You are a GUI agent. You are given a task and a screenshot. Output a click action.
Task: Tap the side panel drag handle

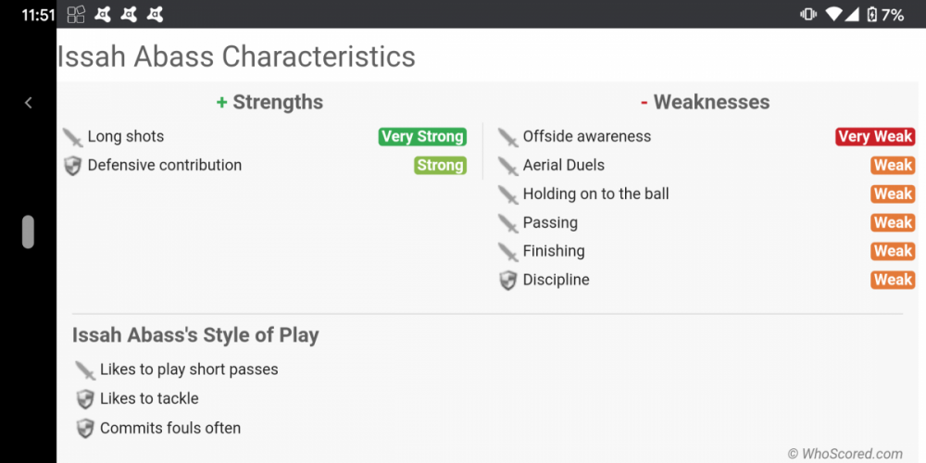click(28, 231)
